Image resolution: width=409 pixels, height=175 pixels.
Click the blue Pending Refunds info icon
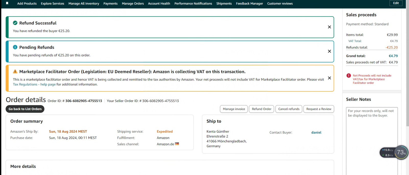click(15, 47)
